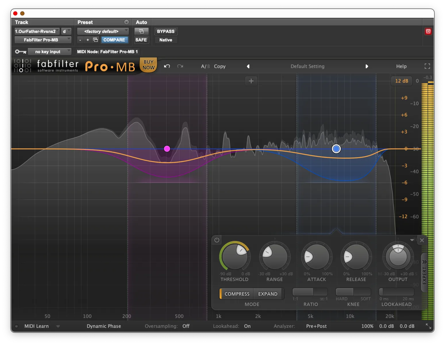
Task: Add a new band with the plus icon
Action: coord(251,81)
